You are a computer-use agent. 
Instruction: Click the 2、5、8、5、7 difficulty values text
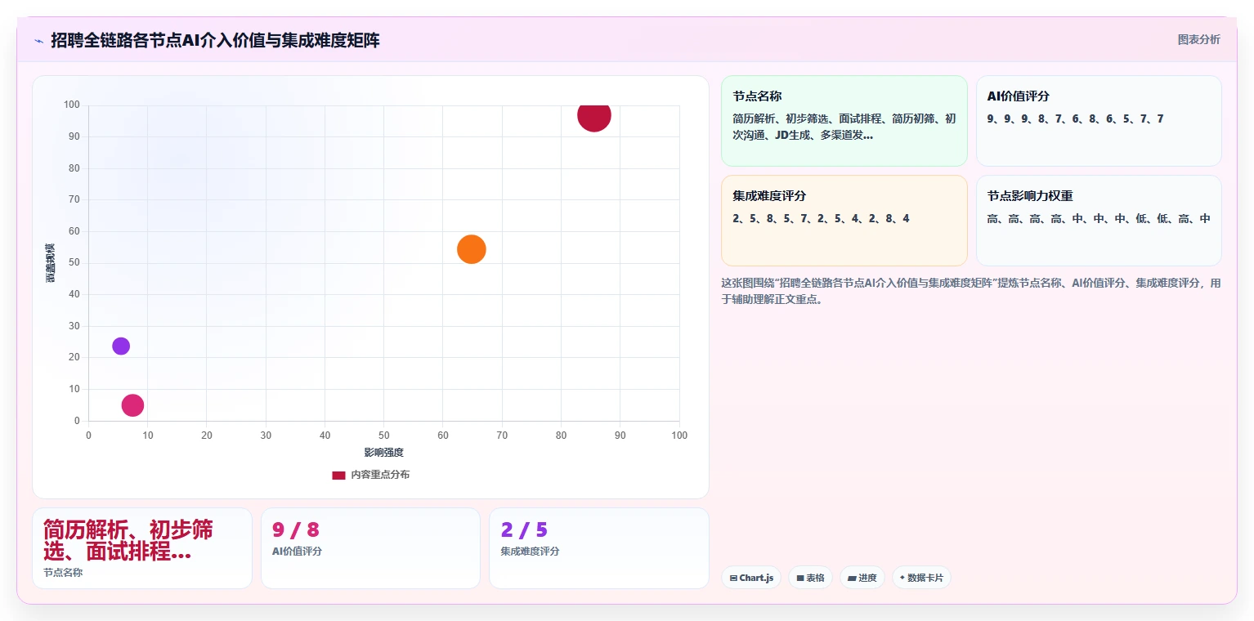point(821,218)
